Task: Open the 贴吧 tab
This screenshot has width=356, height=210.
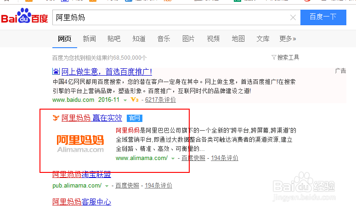Action: [x=114, y=39]
